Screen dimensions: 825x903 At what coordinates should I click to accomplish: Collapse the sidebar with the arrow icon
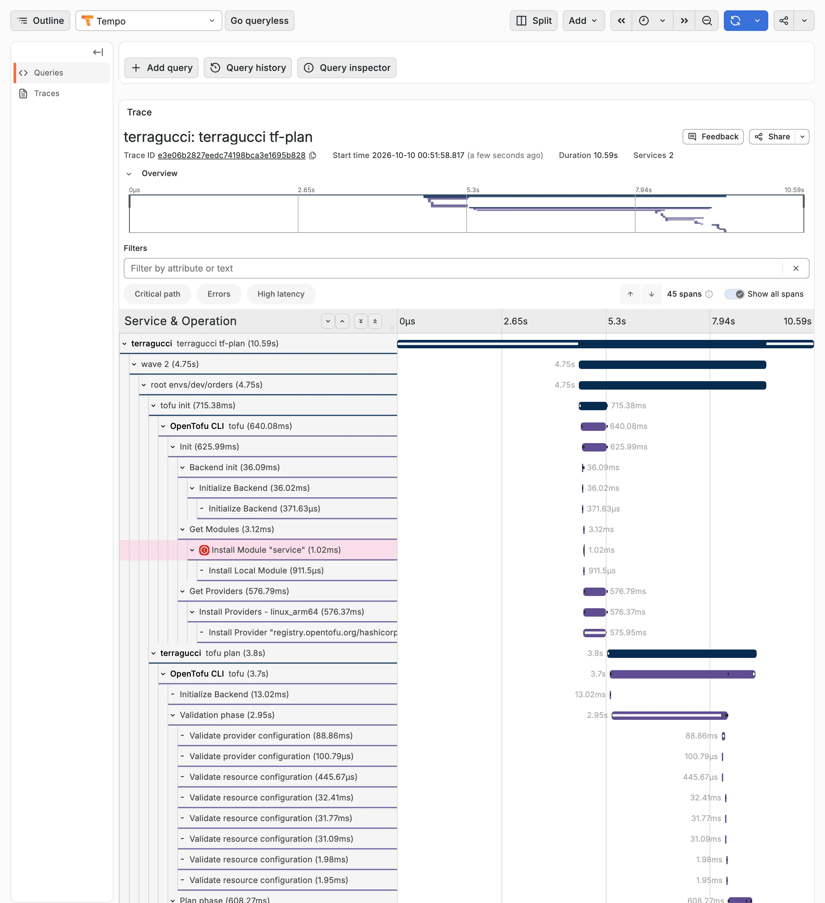pyautogui.click(x=98, y=52)
